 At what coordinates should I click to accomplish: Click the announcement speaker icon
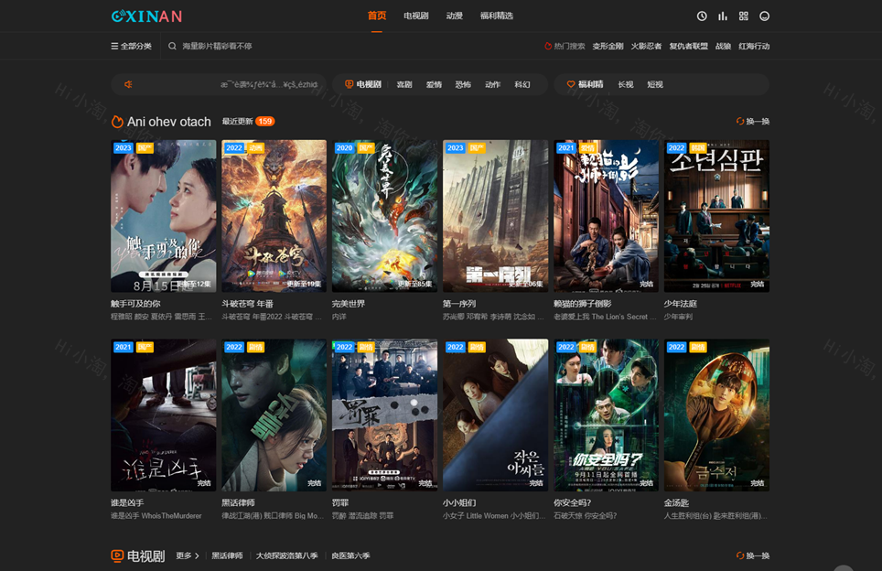129,84
